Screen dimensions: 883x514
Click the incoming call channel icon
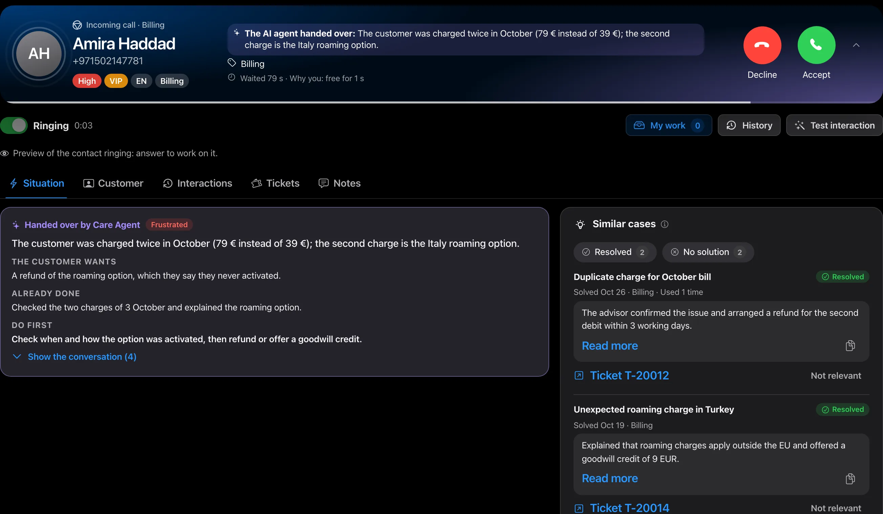point(77,25)
